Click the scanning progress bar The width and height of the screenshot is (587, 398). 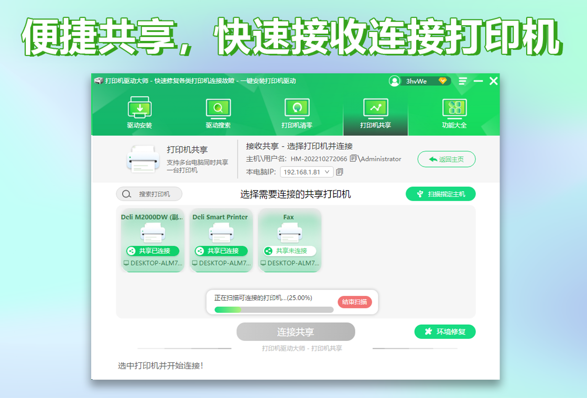coord(274,309)
